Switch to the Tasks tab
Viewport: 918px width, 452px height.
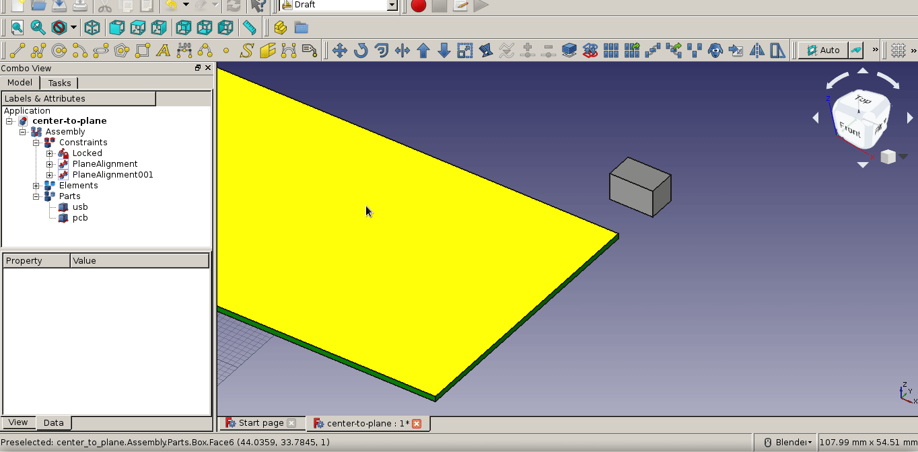(59, 83)
